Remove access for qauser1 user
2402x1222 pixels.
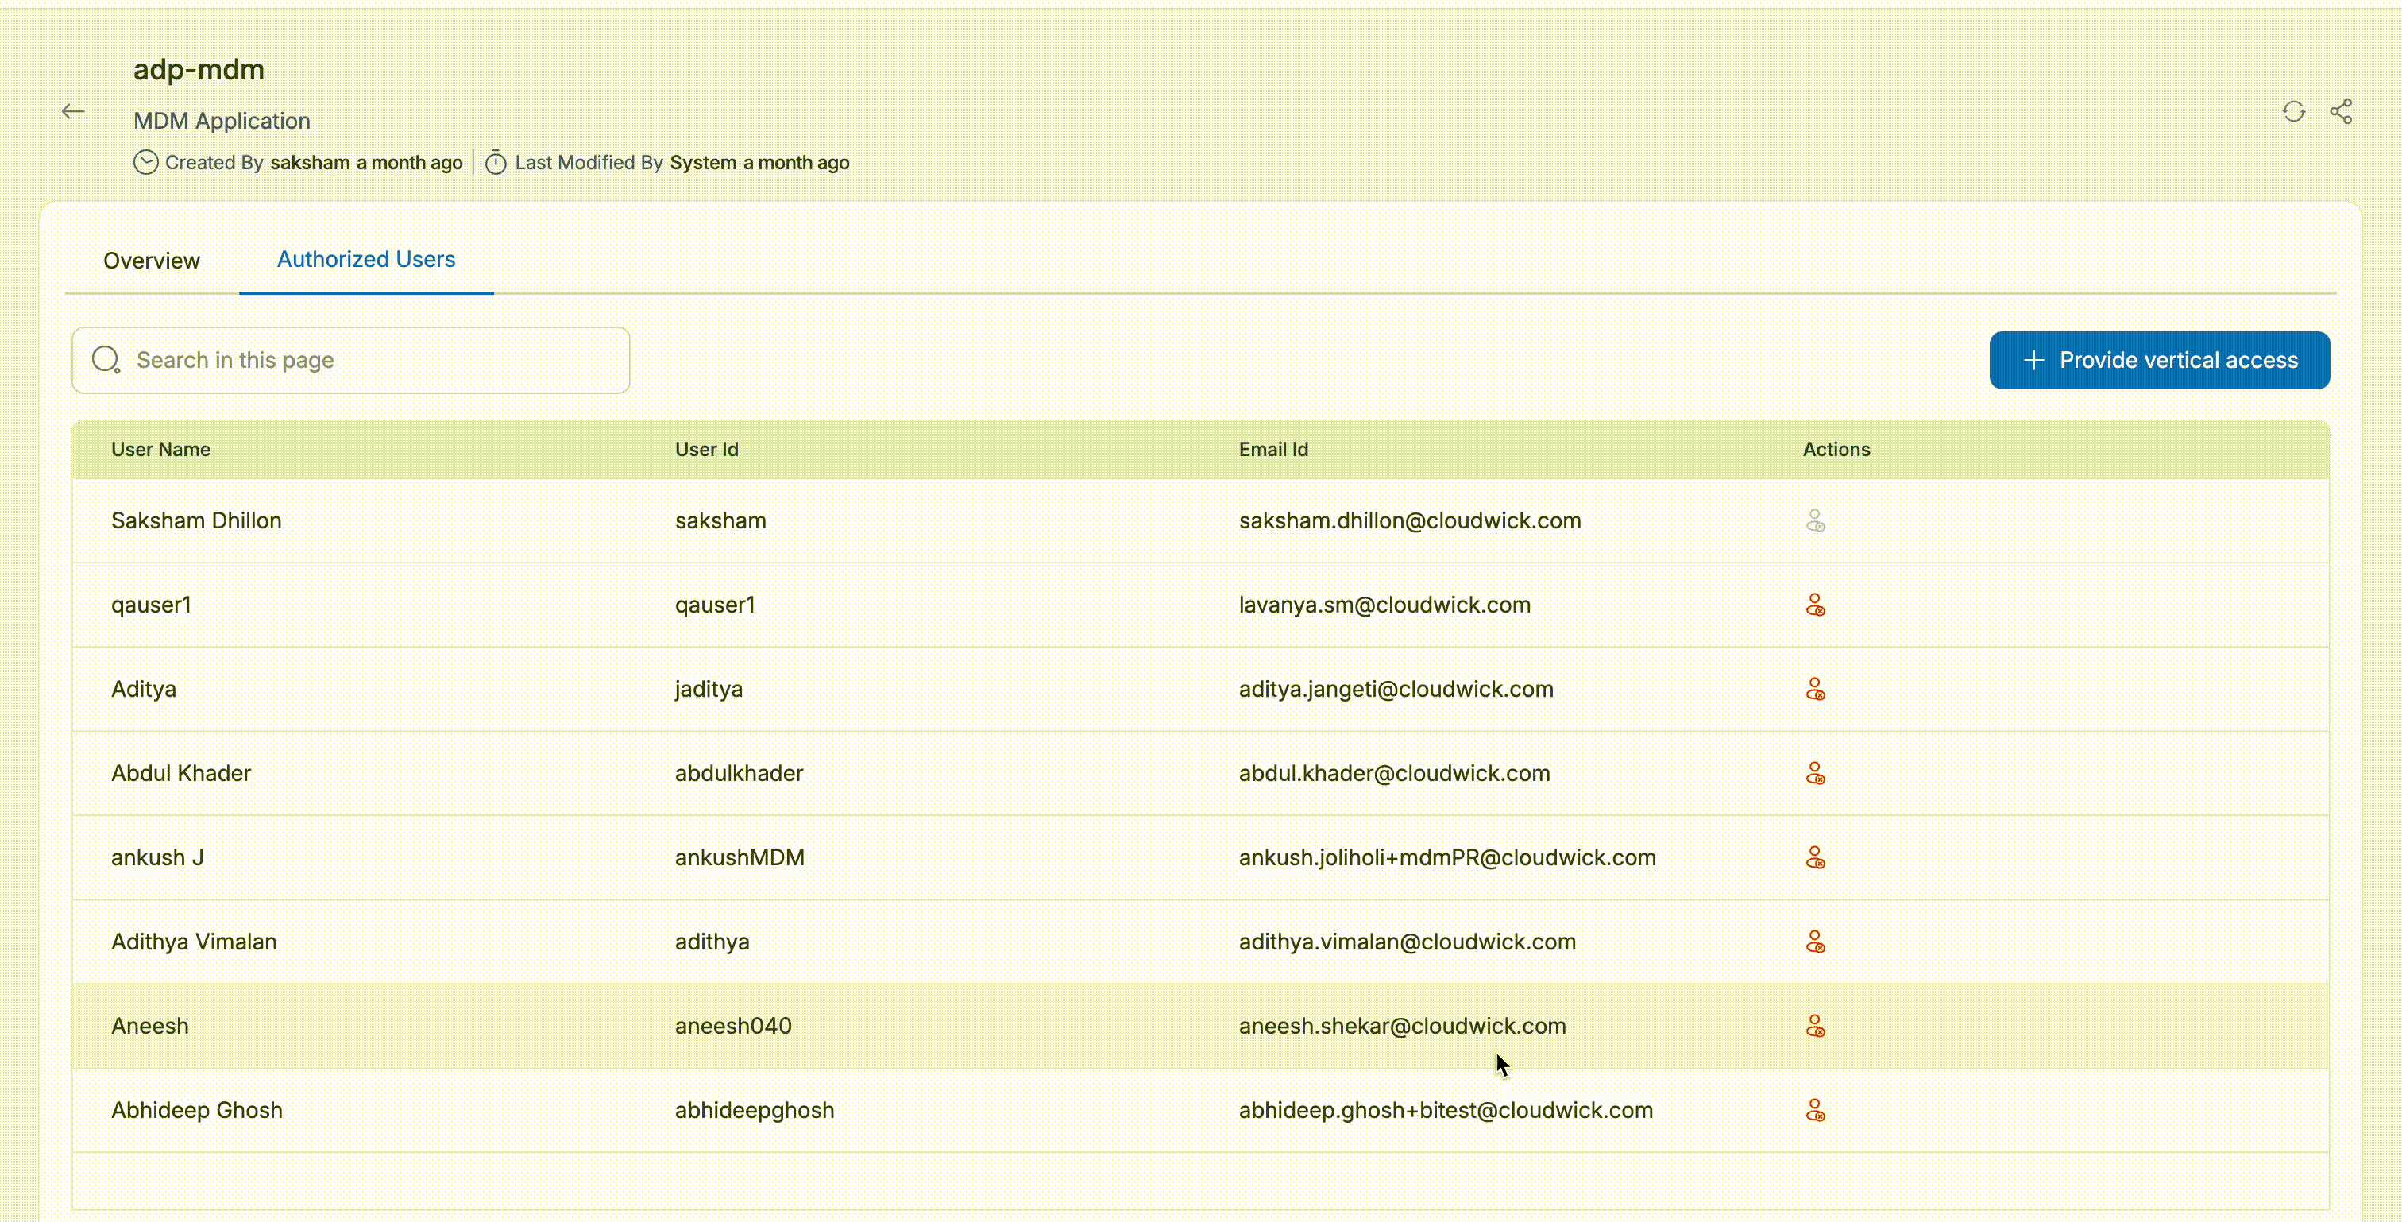pyautogui.click(x=1814, y=605)
